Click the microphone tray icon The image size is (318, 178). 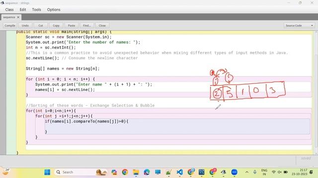pyautogui.click(x=255, y=172)
